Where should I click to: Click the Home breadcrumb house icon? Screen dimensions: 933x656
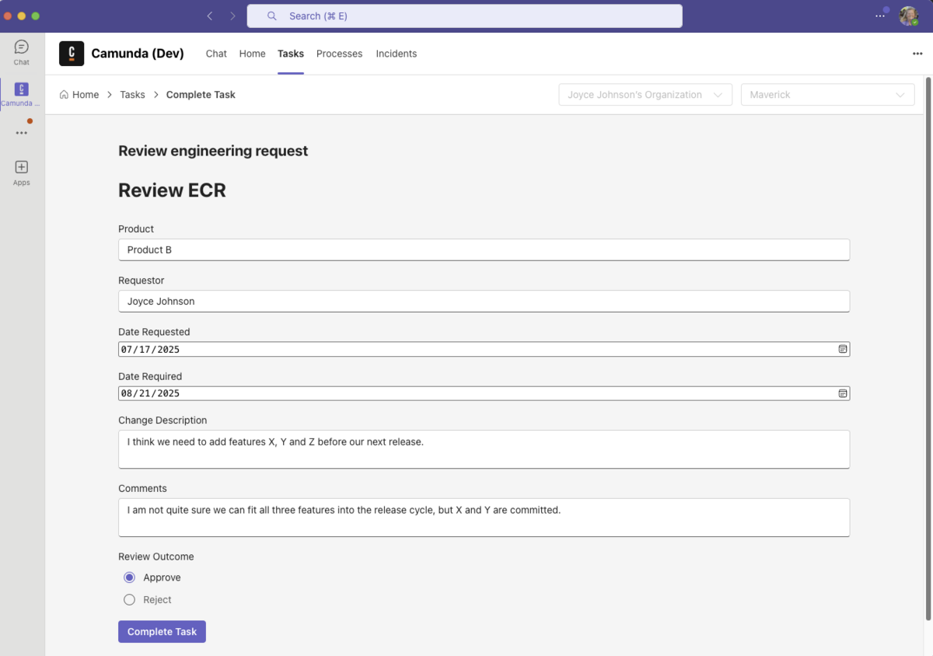pyautogui.click(x=65, y=94)
